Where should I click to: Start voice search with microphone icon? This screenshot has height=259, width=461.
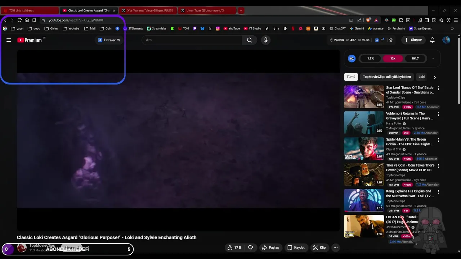[x=266, y=40]
